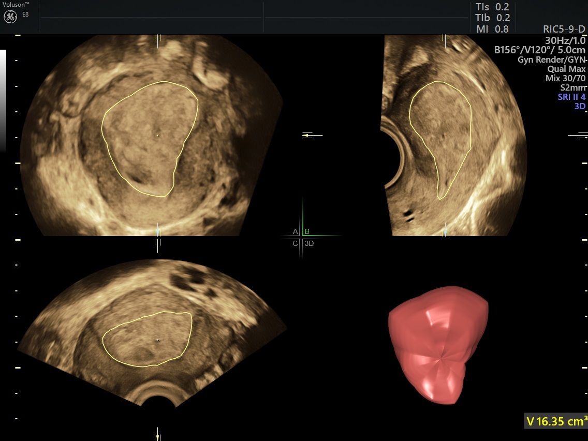The width and height of the screenshot is (588, 441).
Task: Switch to the A plane quadrant
Action: click(x=295, y=231)
